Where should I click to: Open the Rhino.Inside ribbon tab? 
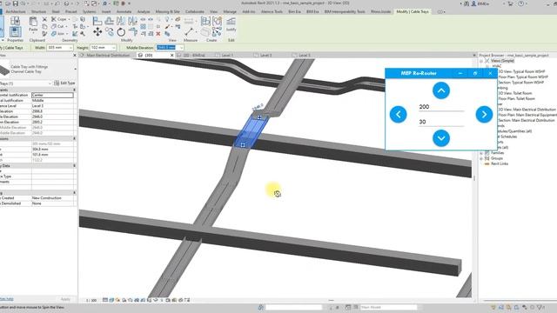click(x=381, y=11)
